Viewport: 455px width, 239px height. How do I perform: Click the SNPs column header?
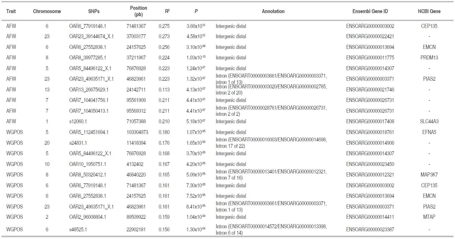click(x=94, y=11)
